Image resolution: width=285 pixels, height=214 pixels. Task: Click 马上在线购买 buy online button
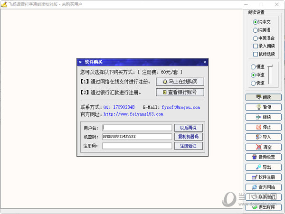click(x=180, y=82)
